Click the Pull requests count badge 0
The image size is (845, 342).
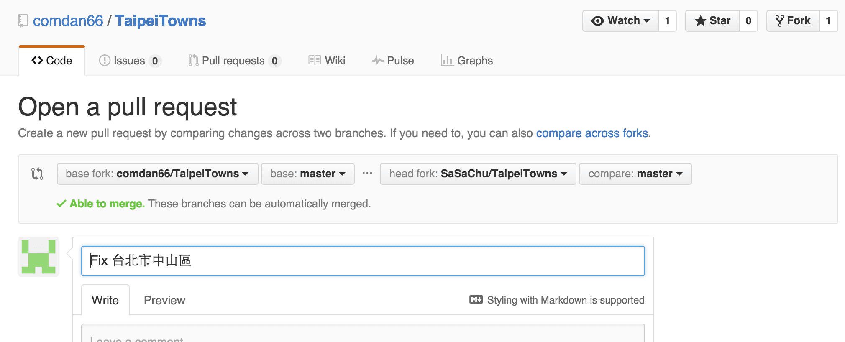(x=275, y=61)
